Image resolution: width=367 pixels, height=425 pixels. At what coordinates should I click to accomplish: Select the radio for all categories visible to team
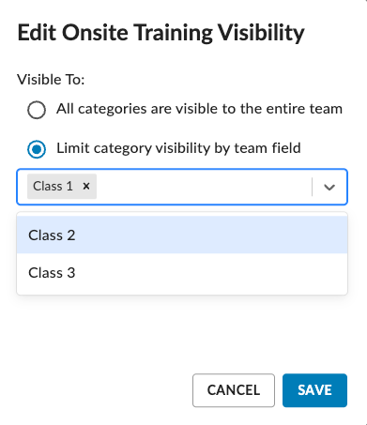[37, 110]
